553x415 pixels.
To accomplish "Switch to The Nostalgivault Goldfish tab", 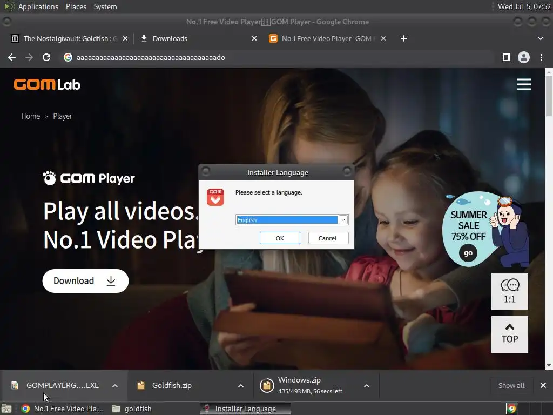I will click(70, 38).
